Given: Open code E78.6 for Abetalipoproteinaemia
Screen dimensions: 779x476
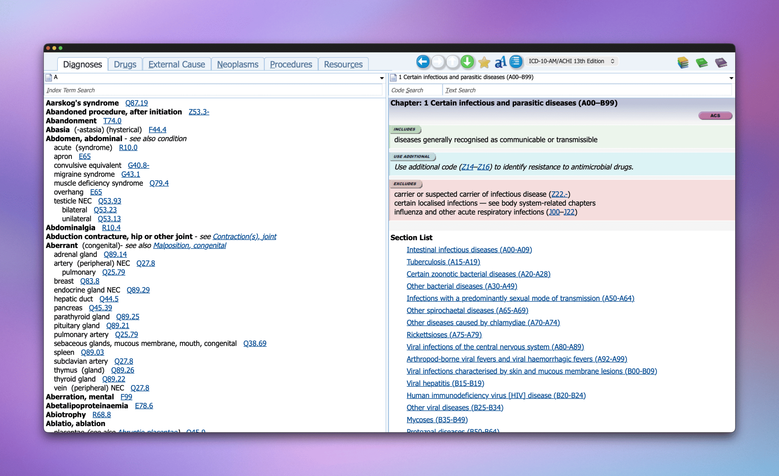Looking at the screenshot, I should [144, 405].
